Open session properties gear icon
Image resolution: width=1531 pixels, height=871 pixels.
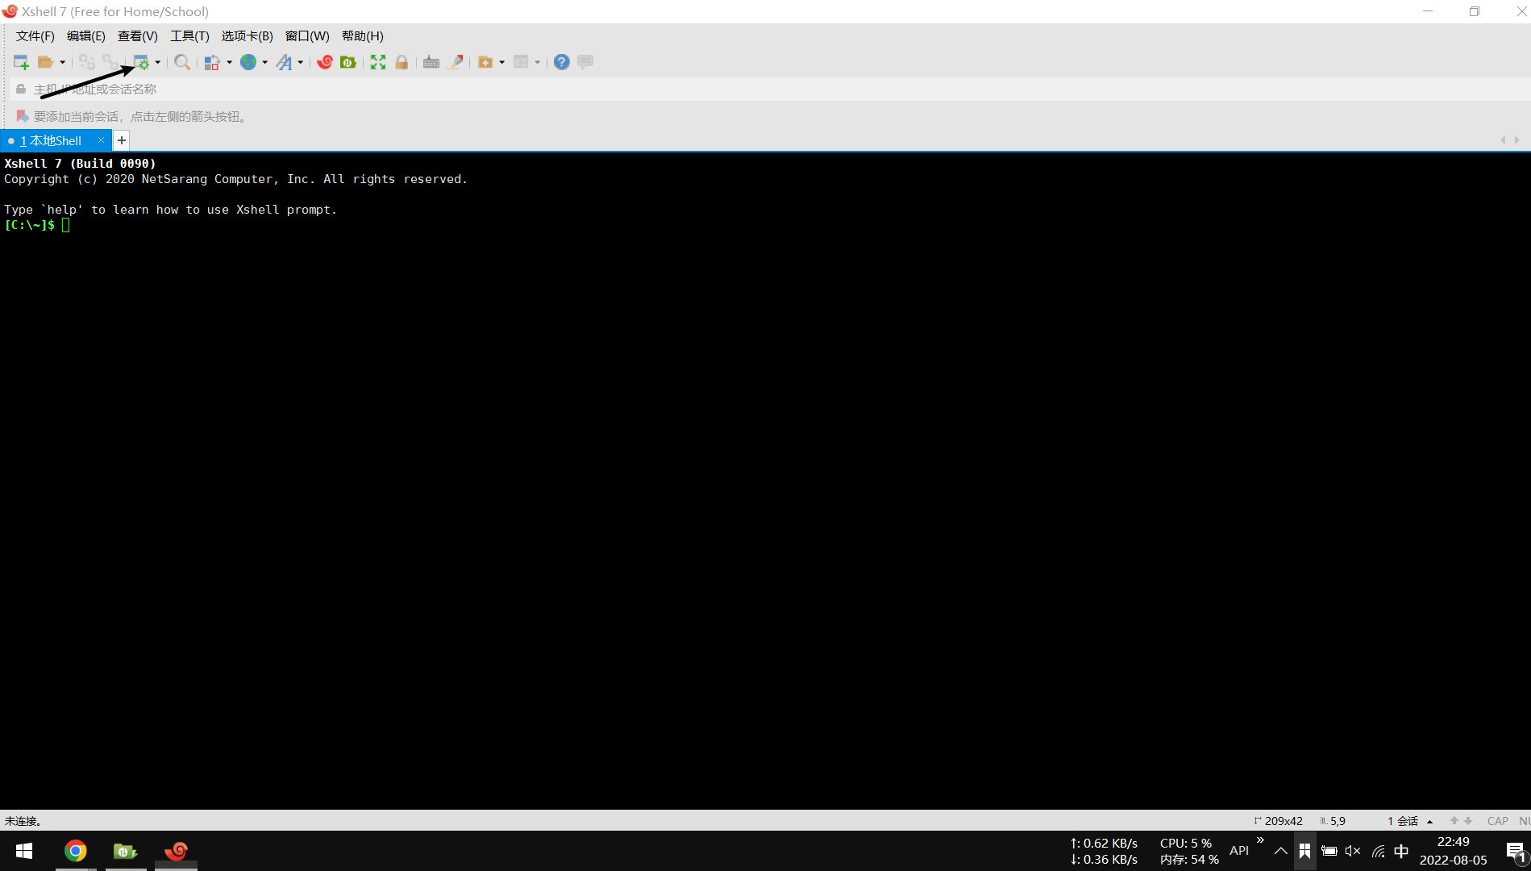coord(141,62)
